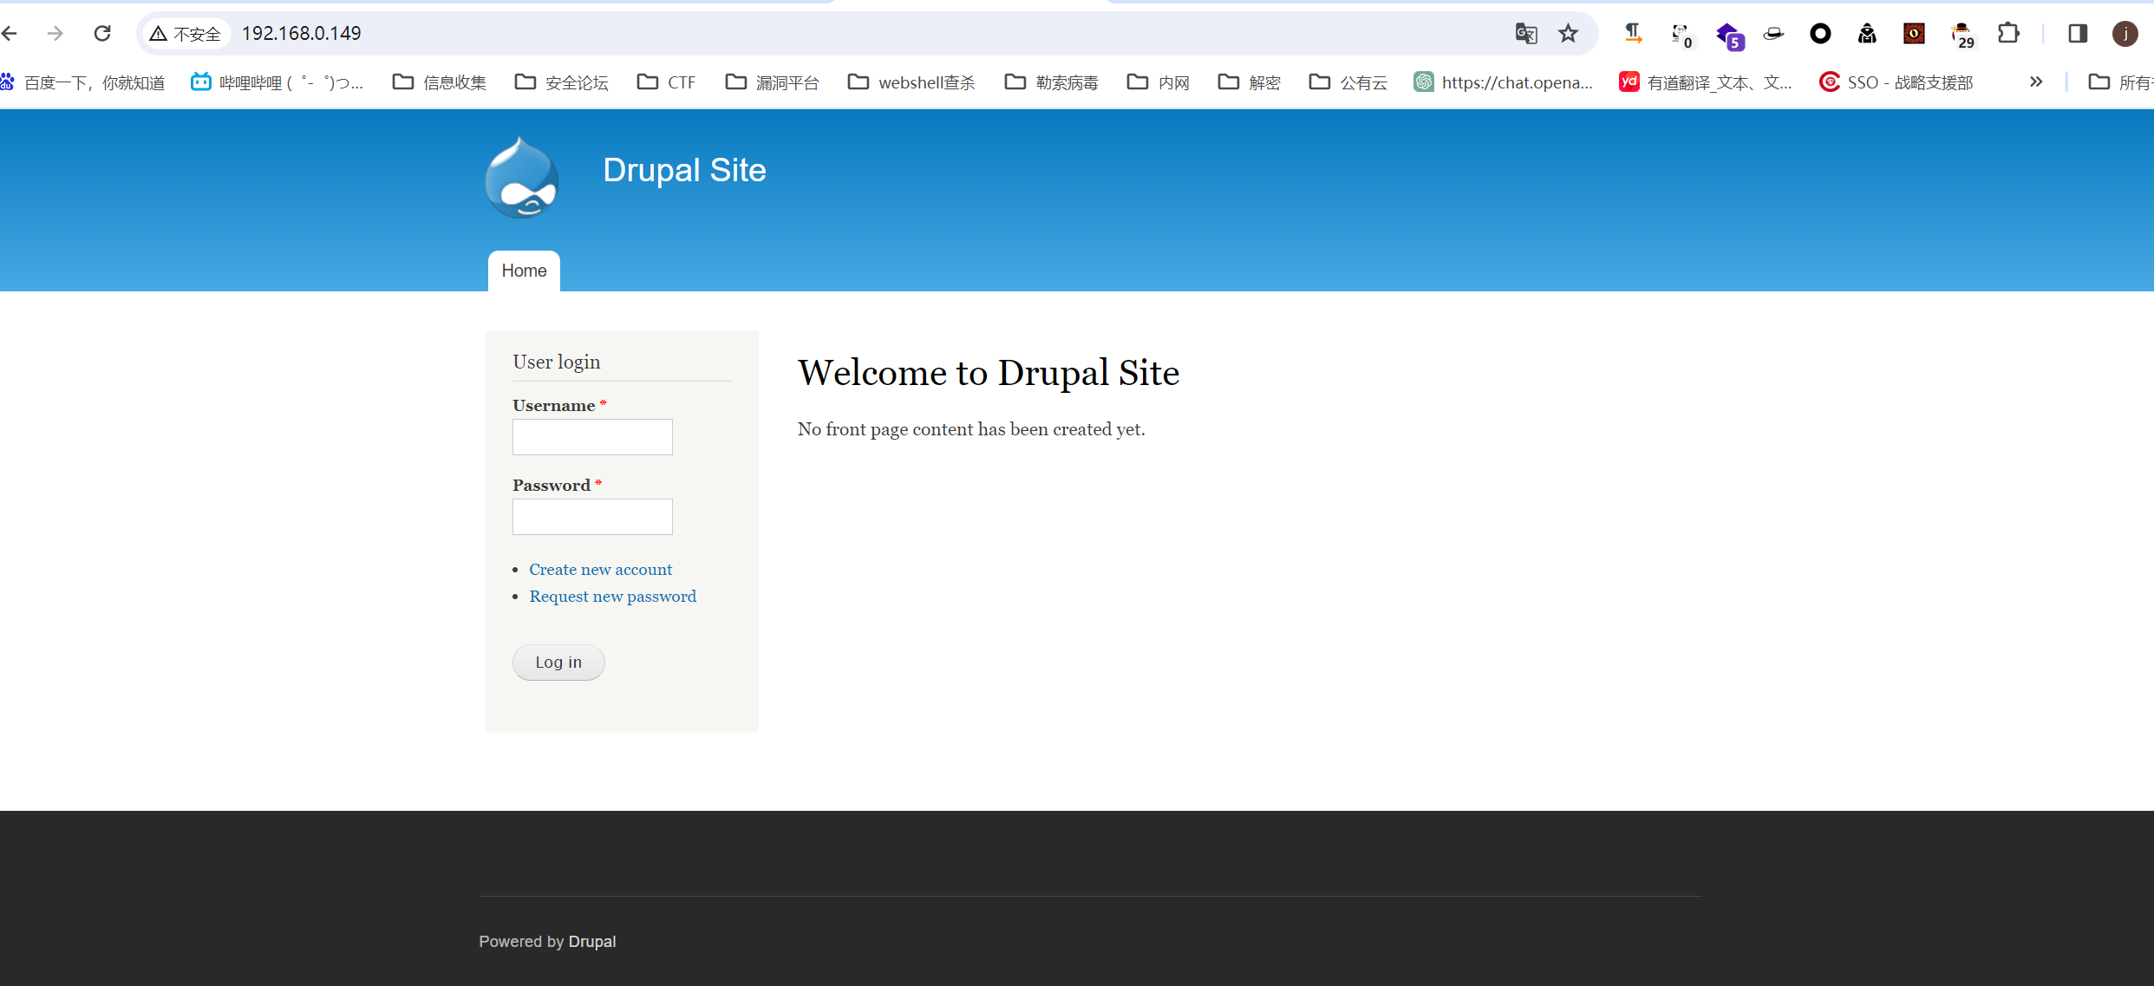The image size is (2154, 986).
Task: Toggle the browser side panel icon
Action: pyautogui.click(x=2078, y=33)
